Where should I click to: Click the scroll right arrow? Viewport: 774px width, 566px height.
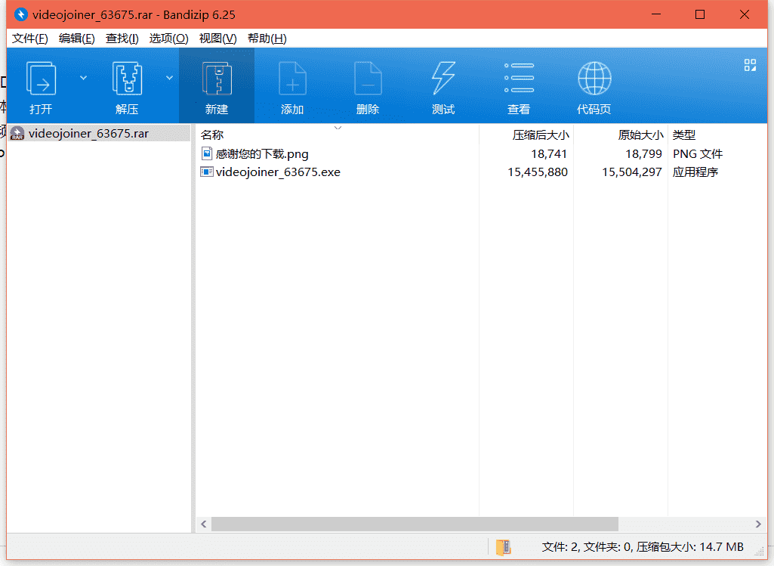click(758, 524)
